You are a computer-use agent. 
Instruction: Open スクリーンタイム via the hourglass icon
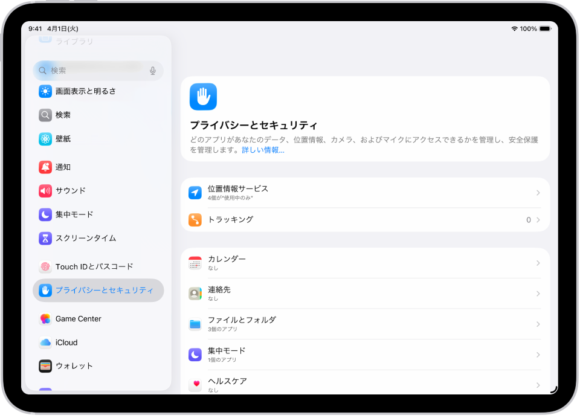coord(45,238)
